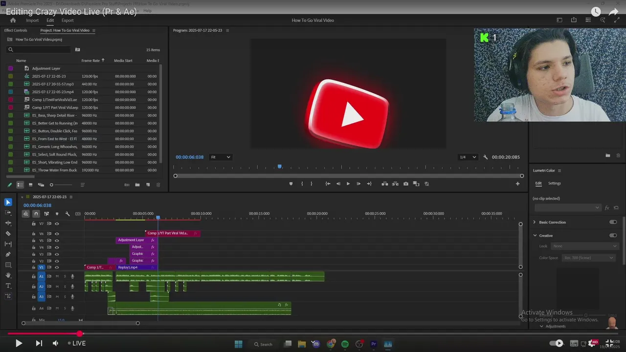This screenshot has width=626, height=352.
Task: Click the New Item icon in Project panel
Action: tap(148, 185)
